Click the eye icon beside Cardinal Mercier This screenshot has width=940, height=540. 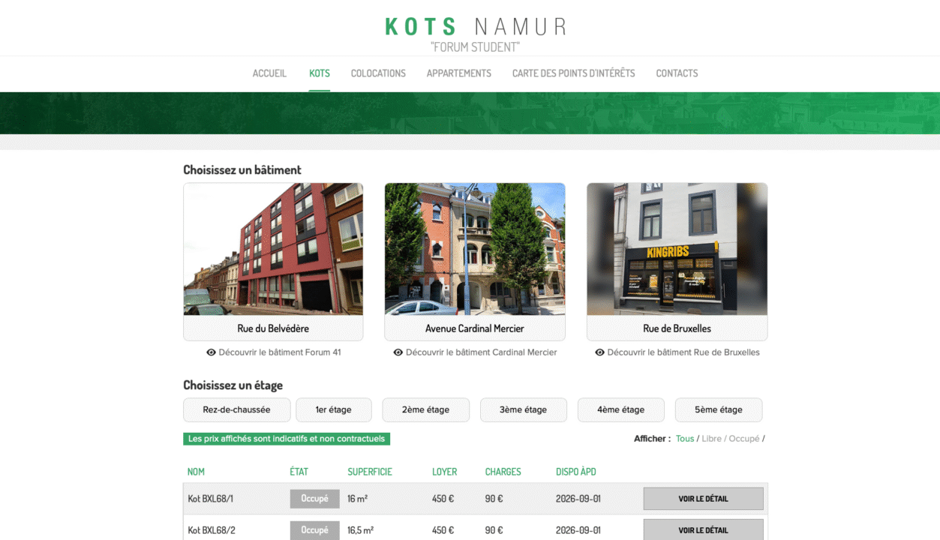[398, 352]
